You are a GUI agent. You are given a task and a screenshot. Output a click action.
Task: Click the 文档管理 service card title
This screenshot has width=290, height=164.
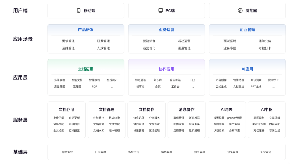[x=106, y=110]
